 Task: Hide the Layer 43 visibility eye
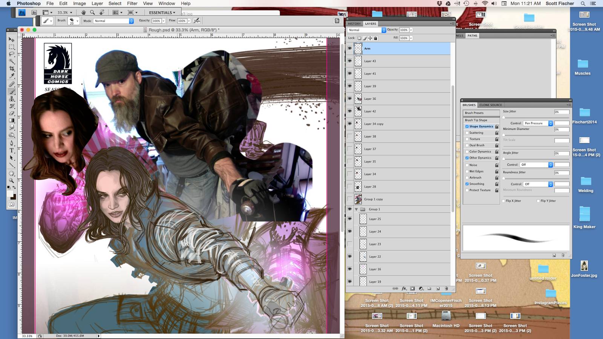pyautogui.click(x=350, y=61)
